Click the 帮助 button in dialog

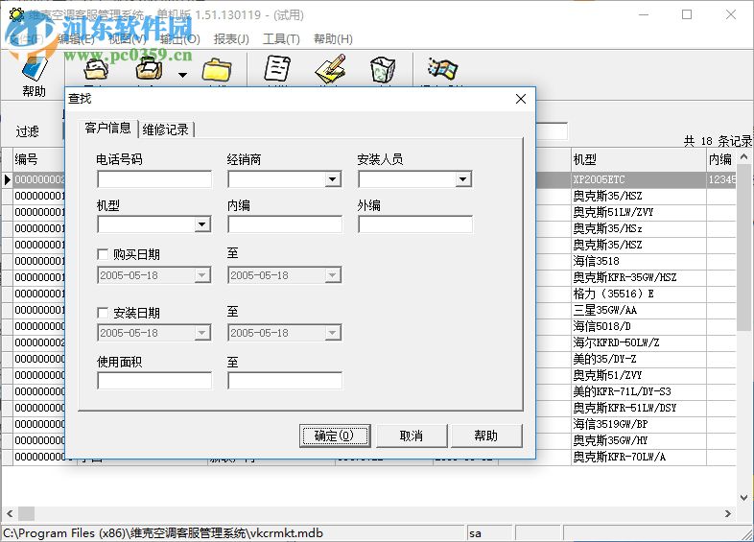click(x=486, y=436)
